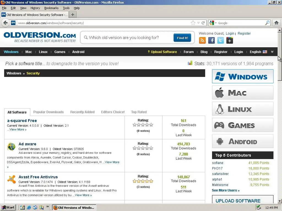282x211 pixels.
Task: Open the Tools menu
Action: [66, 8]
